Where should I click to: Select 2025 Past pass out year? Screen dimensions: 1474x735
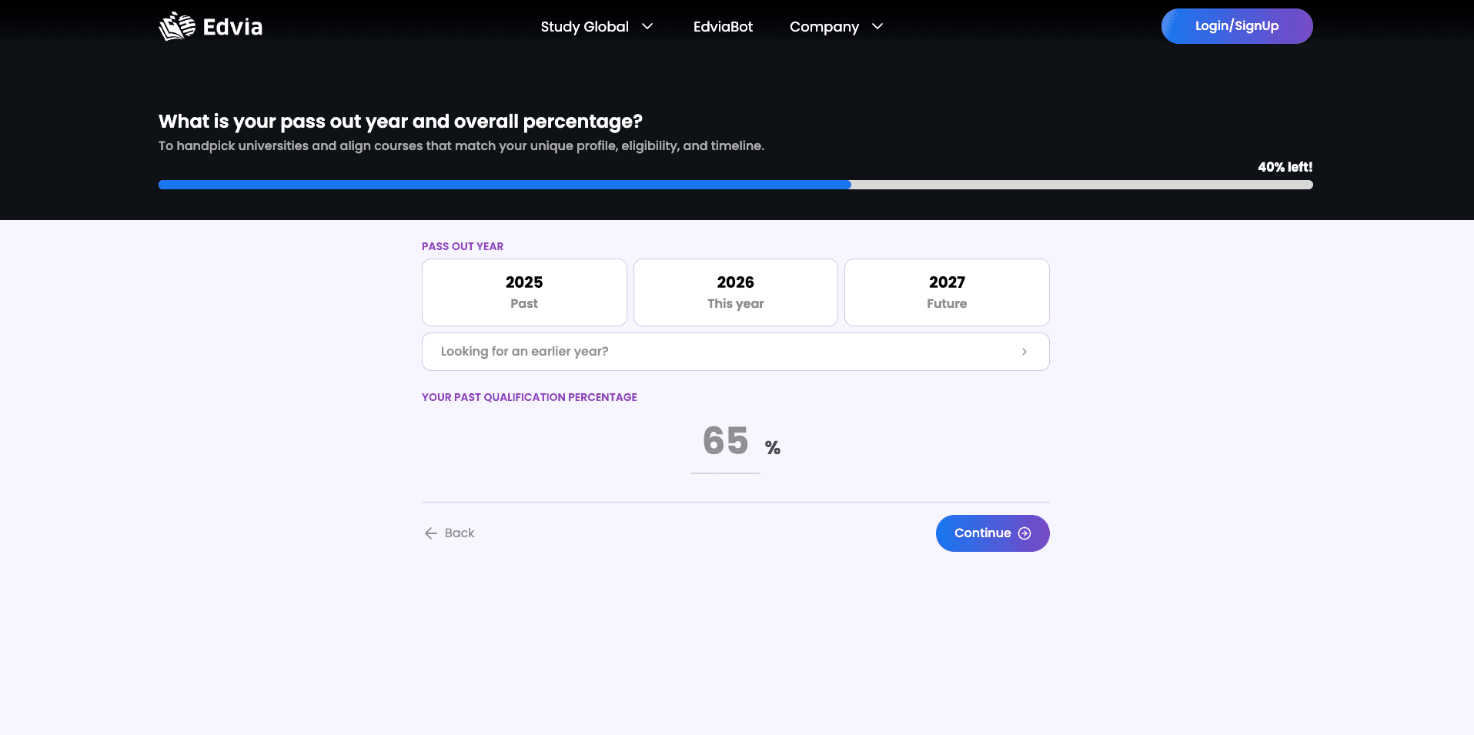click(524, 292)
